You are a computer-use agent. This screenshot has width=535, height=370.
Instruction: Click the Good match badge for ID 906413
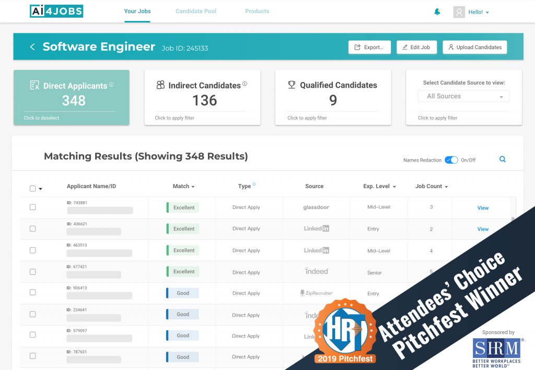click(182, 293)
